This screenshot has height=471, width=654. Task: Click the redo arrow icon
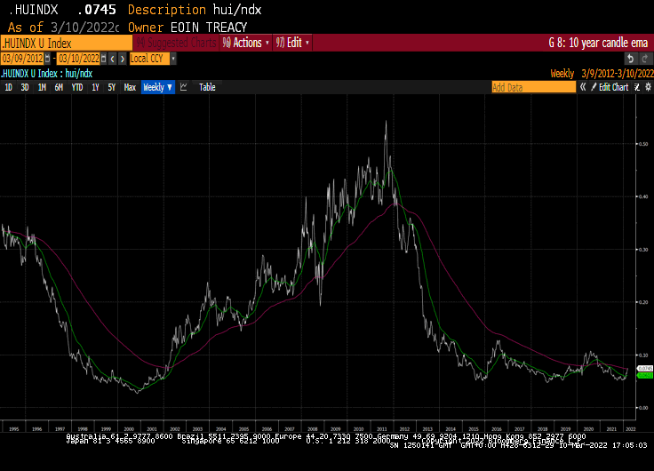click(645, 59)
